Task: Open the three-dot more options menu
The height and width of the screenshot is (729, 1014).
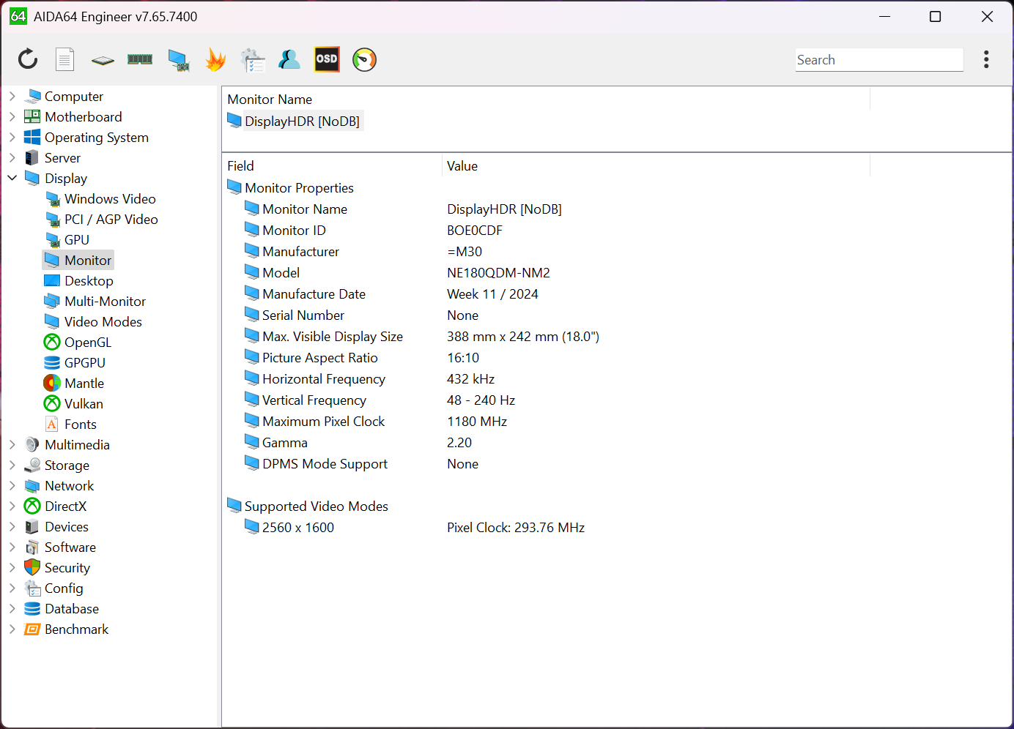Action: (x=986, y=59)
